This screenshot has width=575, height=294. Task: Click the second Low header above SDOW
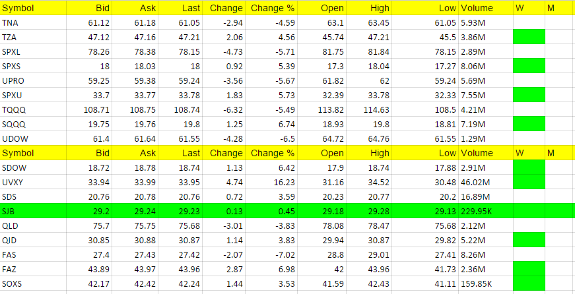[x=424, y=153]
